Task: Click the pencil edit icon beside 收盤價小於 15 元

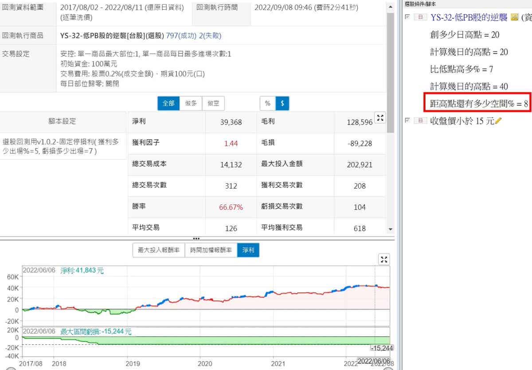Action: tap(498, 121)
